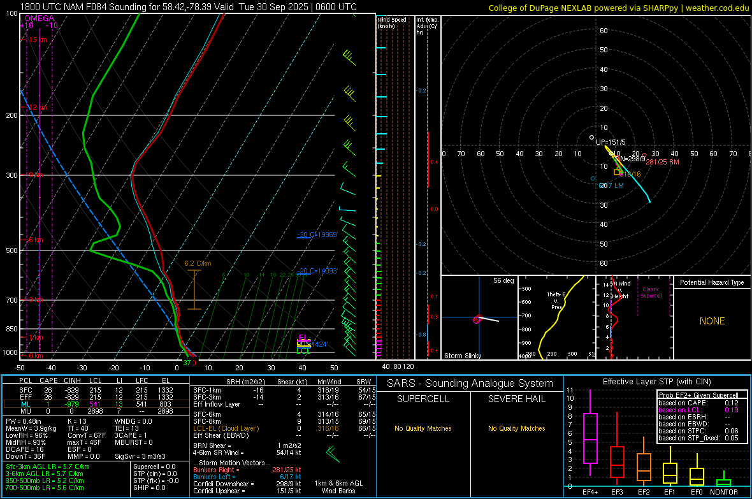Click the 'ConvT = 67F' value

(87, 436)
